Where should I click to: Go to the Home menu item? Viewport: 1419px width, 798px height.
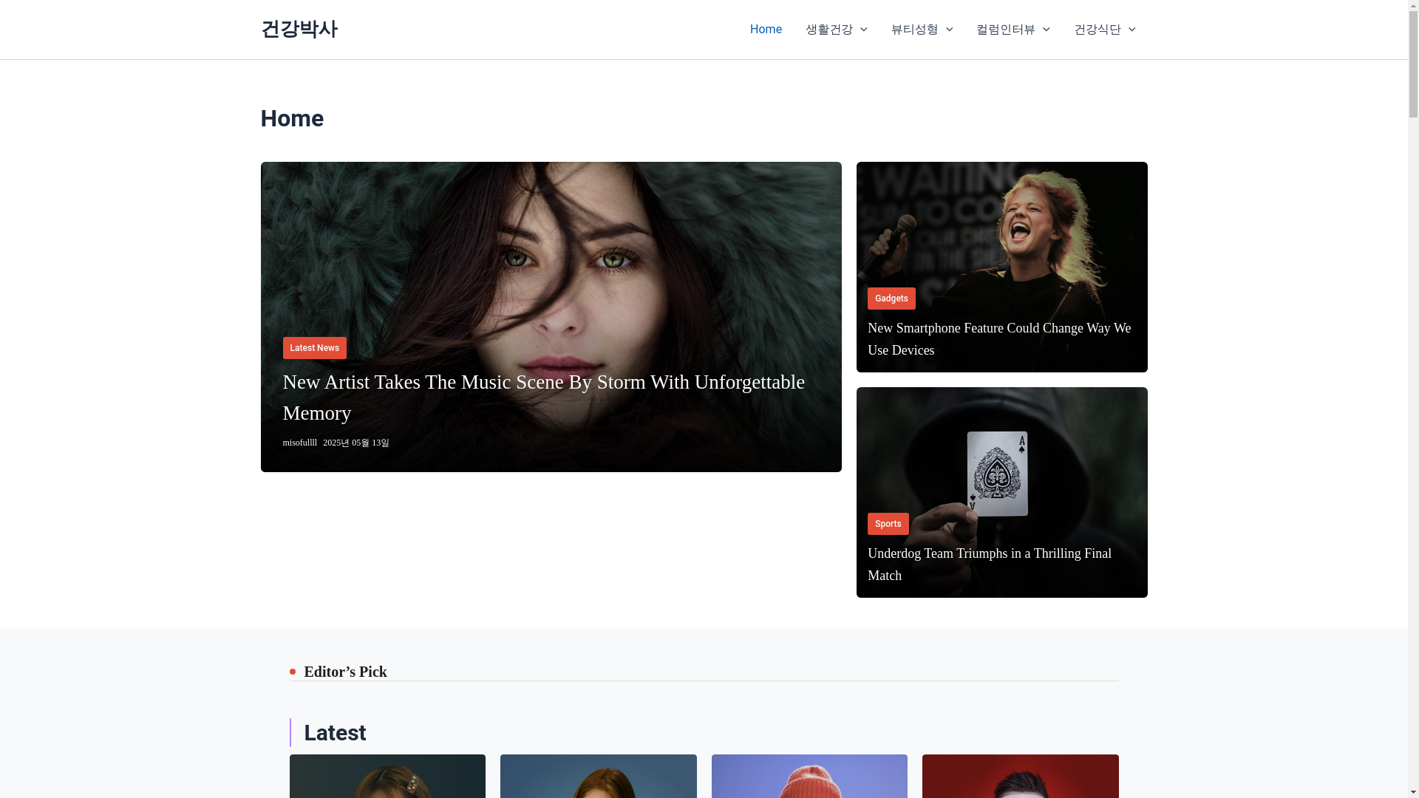[x=766, y=30]
